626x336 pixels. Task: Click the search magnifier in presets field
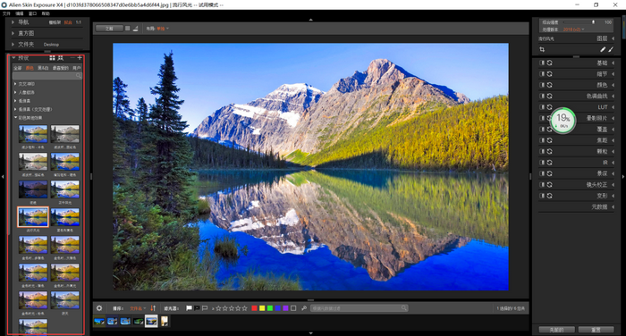coord(79,75)
